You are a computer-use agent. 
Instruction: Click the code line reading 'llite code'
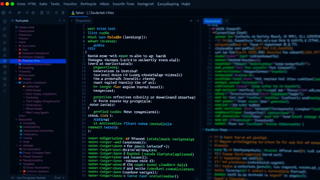click(x=98, y=33)
